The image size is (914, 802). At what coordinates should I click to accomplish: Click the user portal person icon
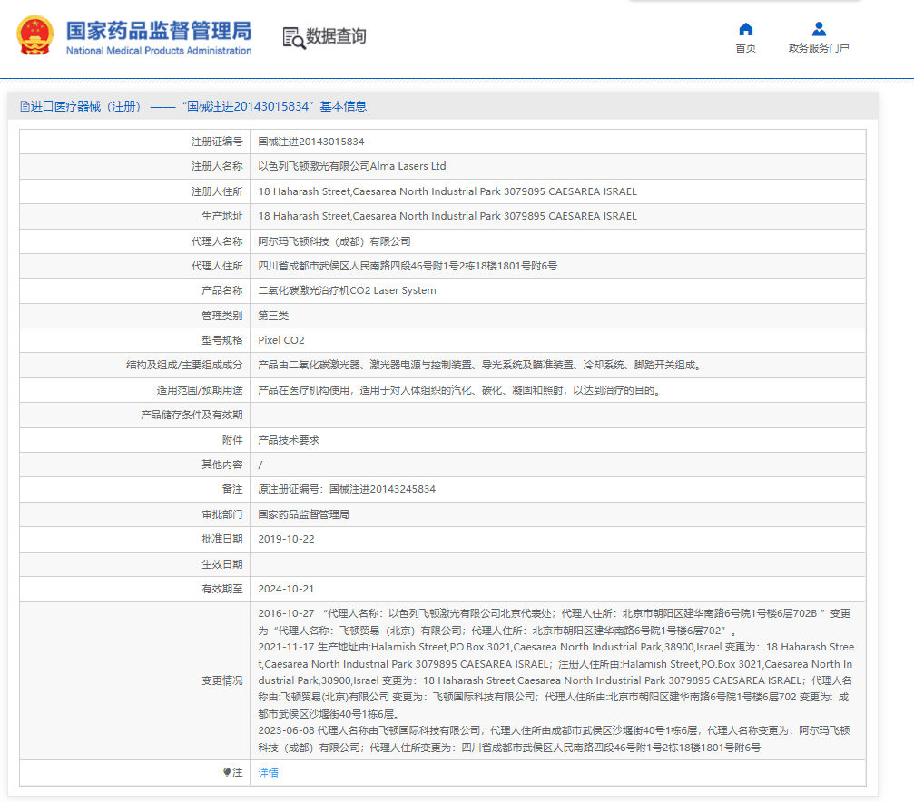coord(819,29)
